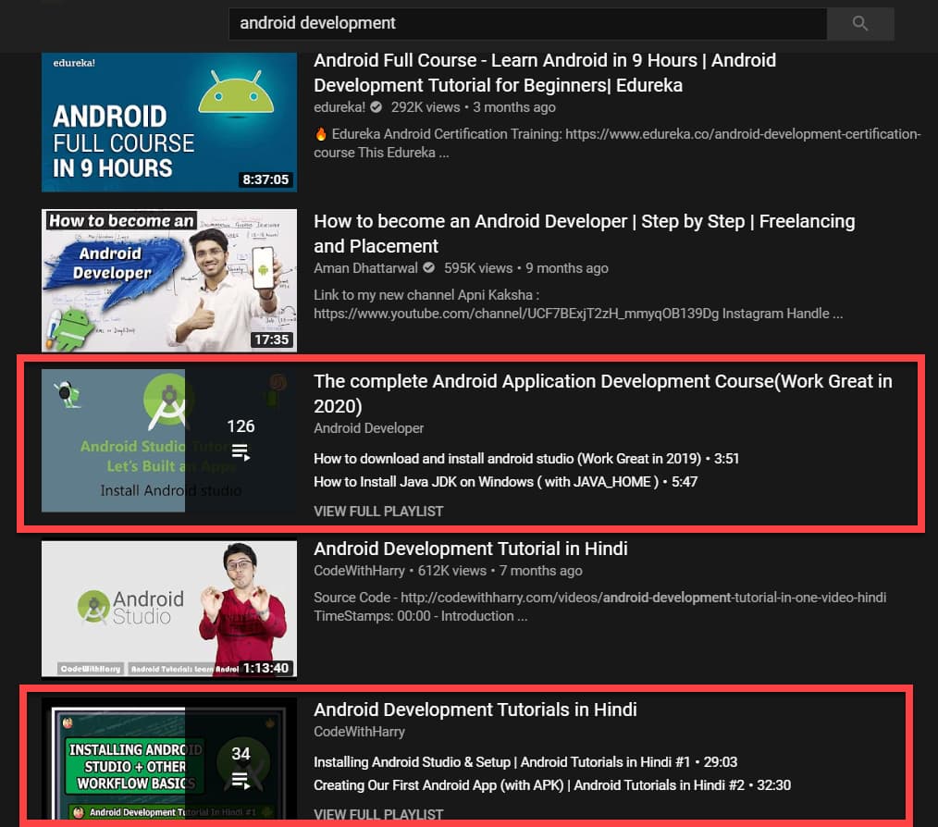Click the 34 video count on the playlist
The width and height of the screenshot is (938, 827).
[x=241, y=754]
